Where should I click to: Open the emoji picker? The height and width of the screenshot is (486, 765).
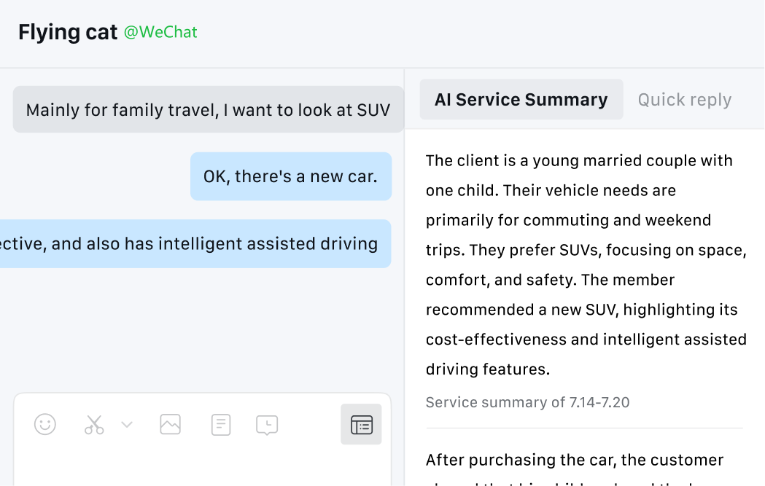[45, 424]
